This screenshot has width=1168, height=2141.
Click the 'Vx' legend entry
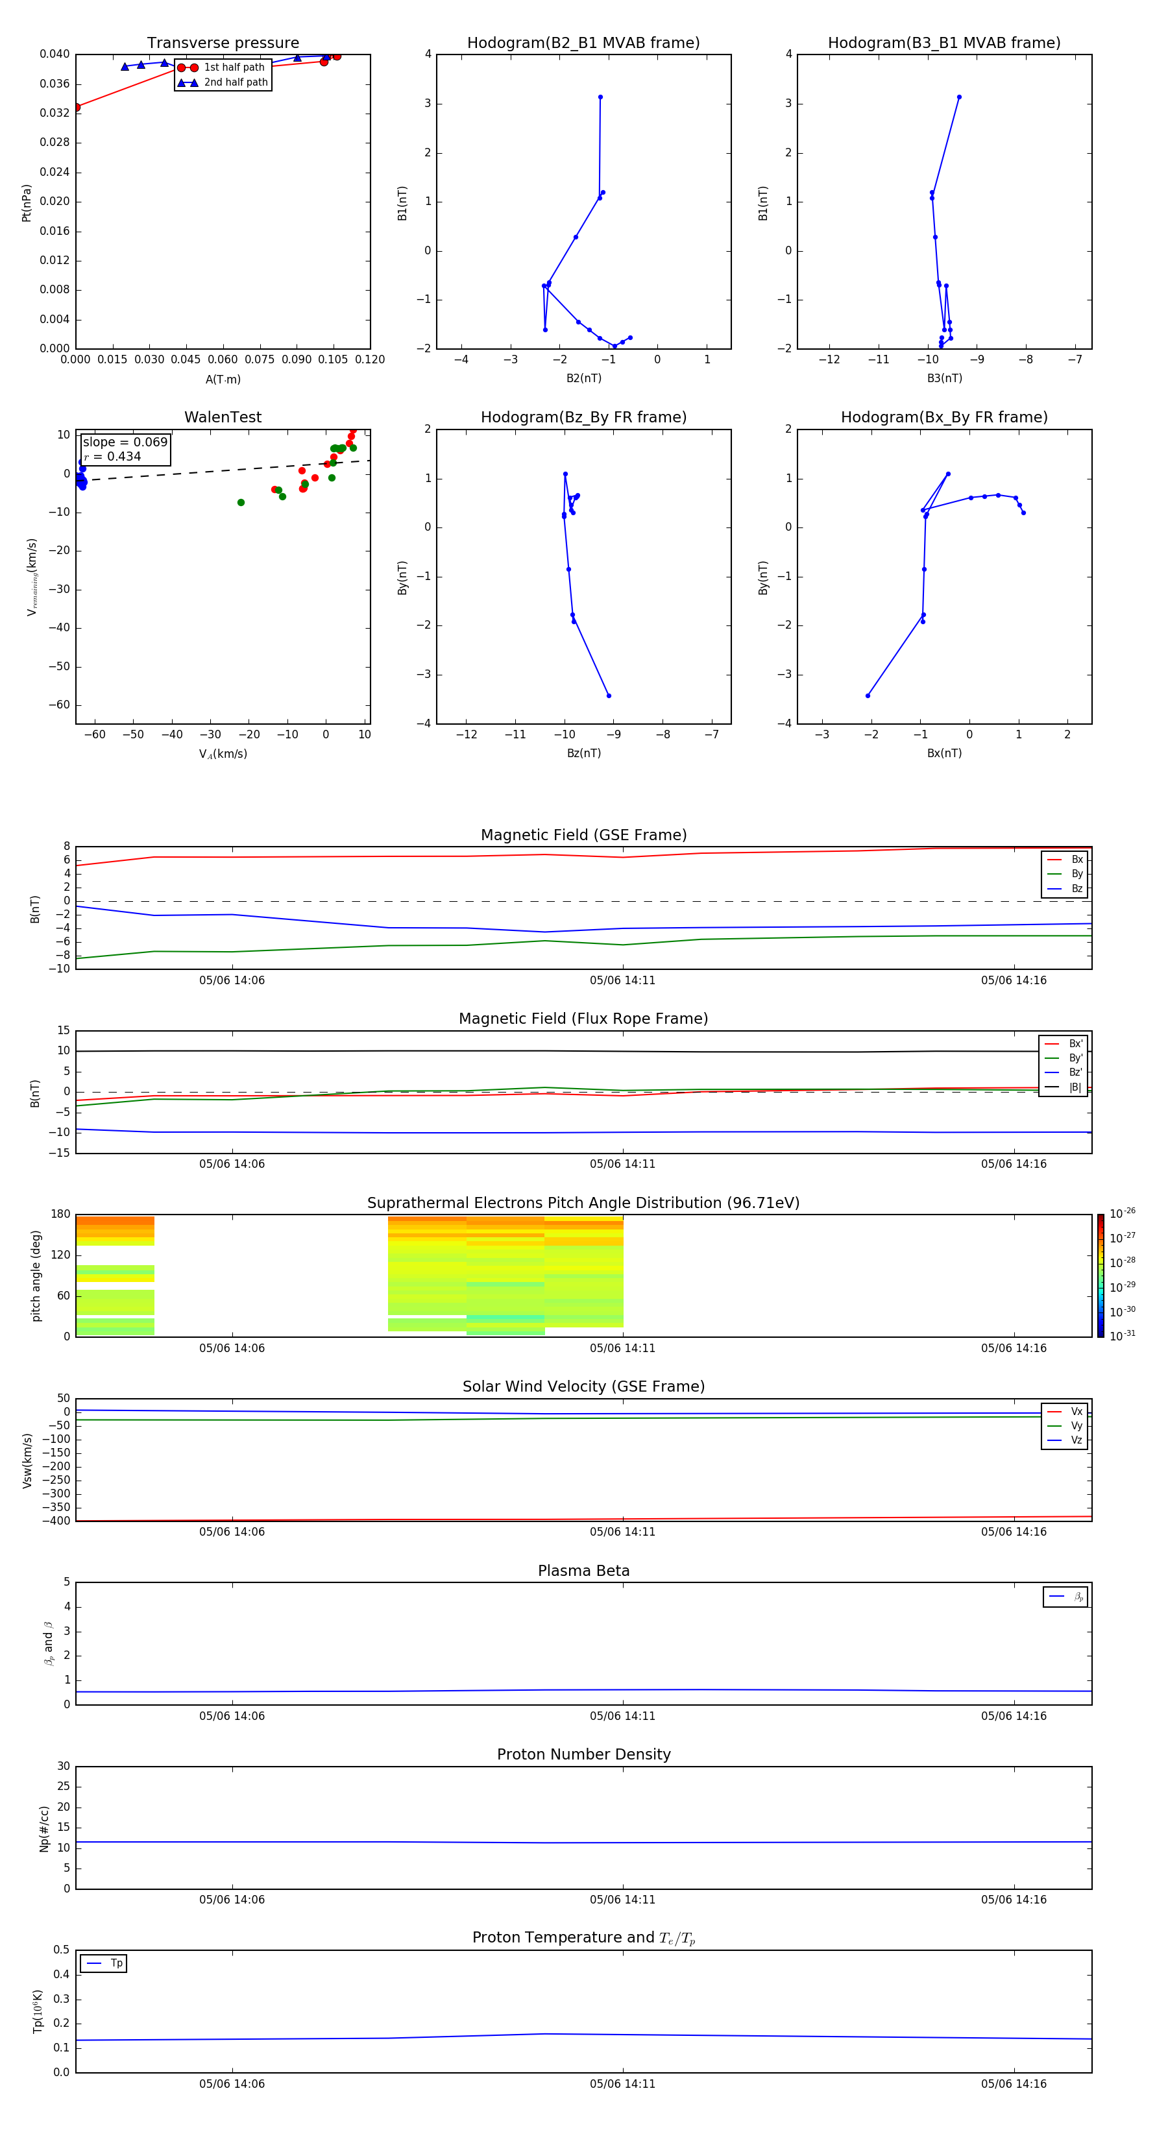point(1065,1411)
